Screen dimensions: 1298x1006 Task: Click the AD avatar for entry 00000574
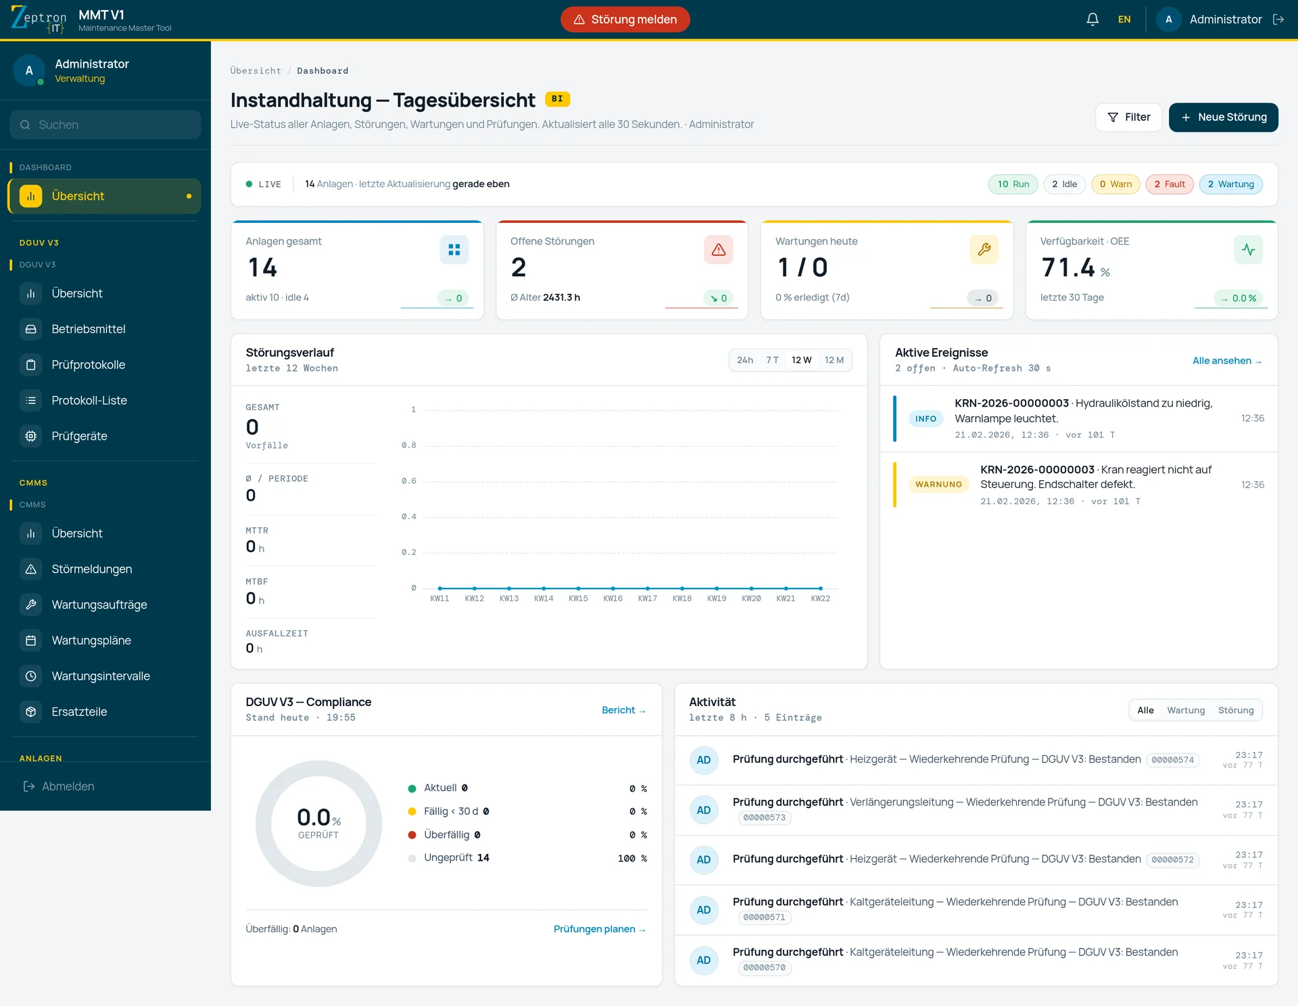[x=704, y=760]
